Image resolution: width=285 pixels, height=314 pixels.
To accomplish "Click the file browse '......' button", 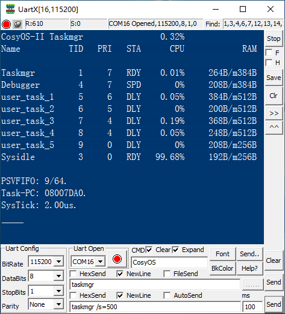I will 252,285.
